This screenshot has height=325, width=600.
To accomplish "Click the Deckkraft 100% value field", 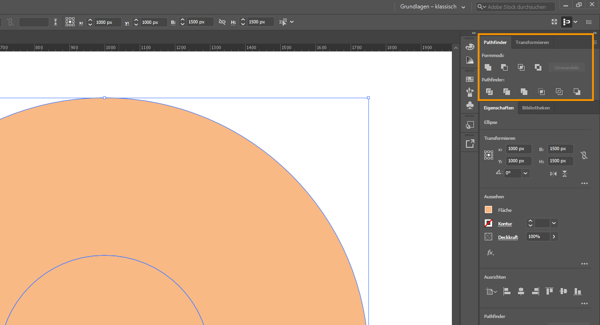I will [538, 237].
